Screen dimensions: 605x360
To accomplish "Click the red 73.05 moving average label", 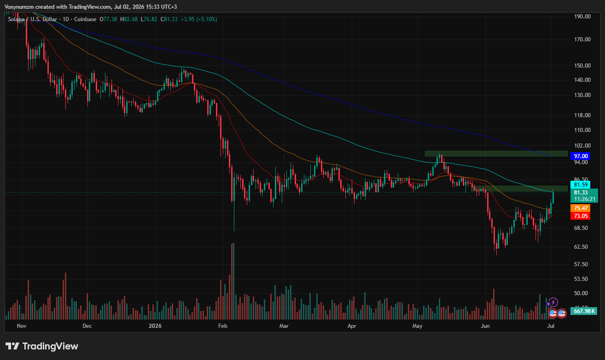I will (x=579, y=216).
